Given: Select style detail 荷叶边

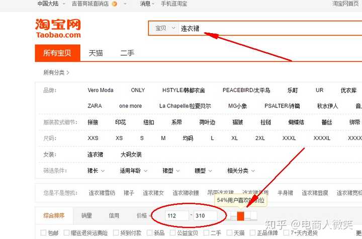Looking at the screenshot, I should click(x=207, y=122).
